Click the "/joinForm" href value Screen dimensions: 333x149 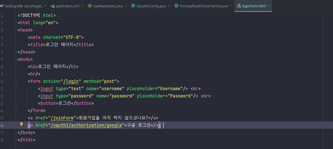[x=62, y=118]
